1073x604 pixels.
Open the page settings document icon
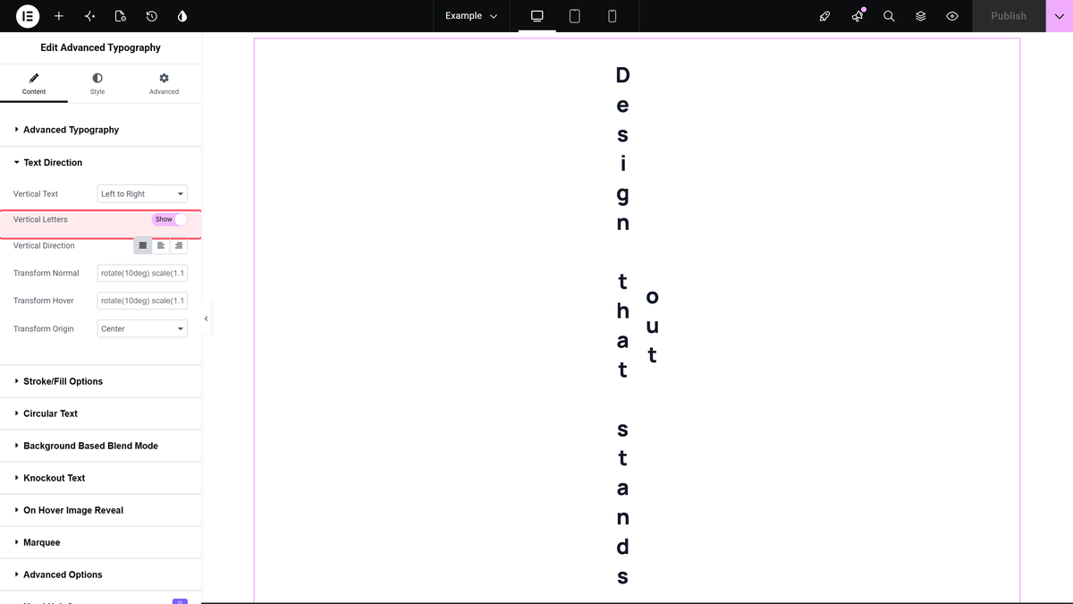[x=121, y=16]
